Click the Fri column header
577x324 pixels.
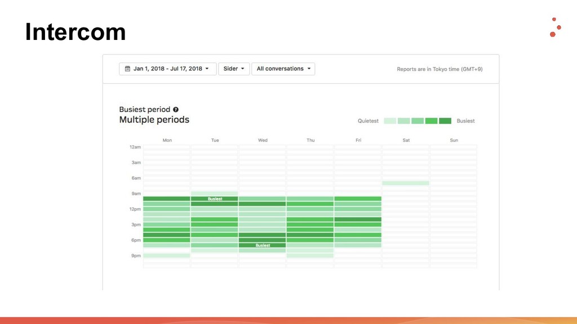358,140
